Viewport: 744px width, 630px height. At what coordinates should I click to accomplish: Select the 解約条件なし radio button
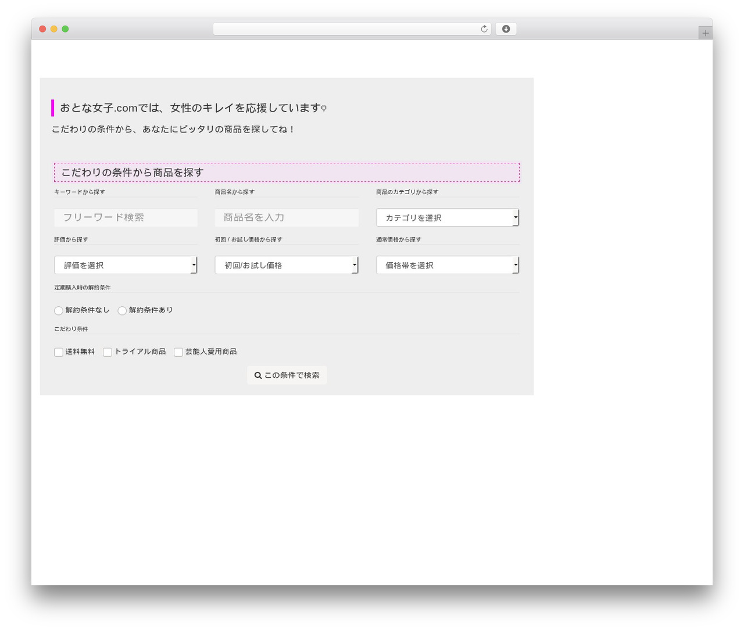pyautogui.click(x=59, y=310)
